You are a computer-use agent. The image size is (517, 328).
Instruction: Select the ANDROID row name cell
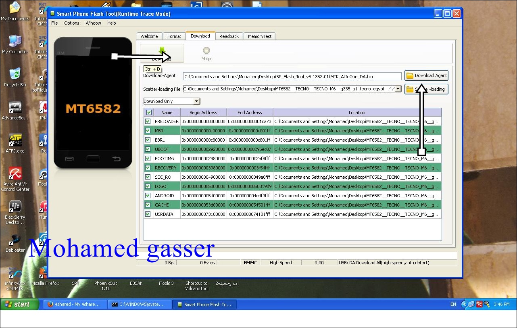167,195
